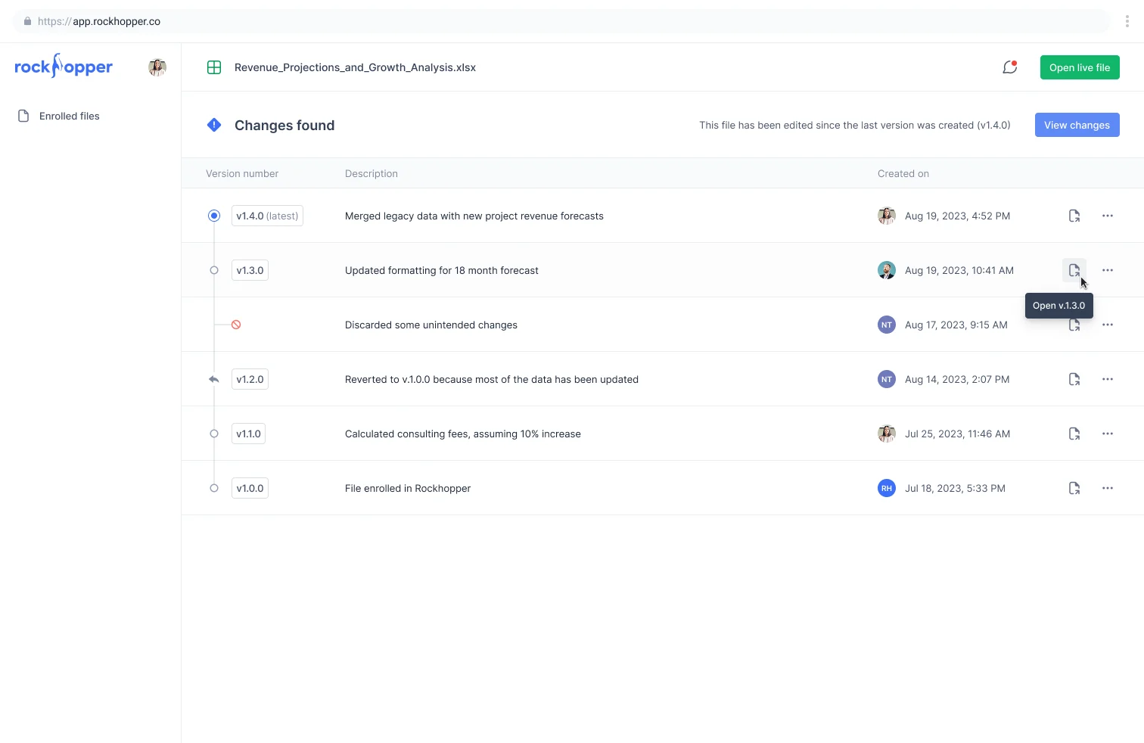Open more options menu for v1.2.0
Screen dimensions: 1144x743
[1108, 379]
